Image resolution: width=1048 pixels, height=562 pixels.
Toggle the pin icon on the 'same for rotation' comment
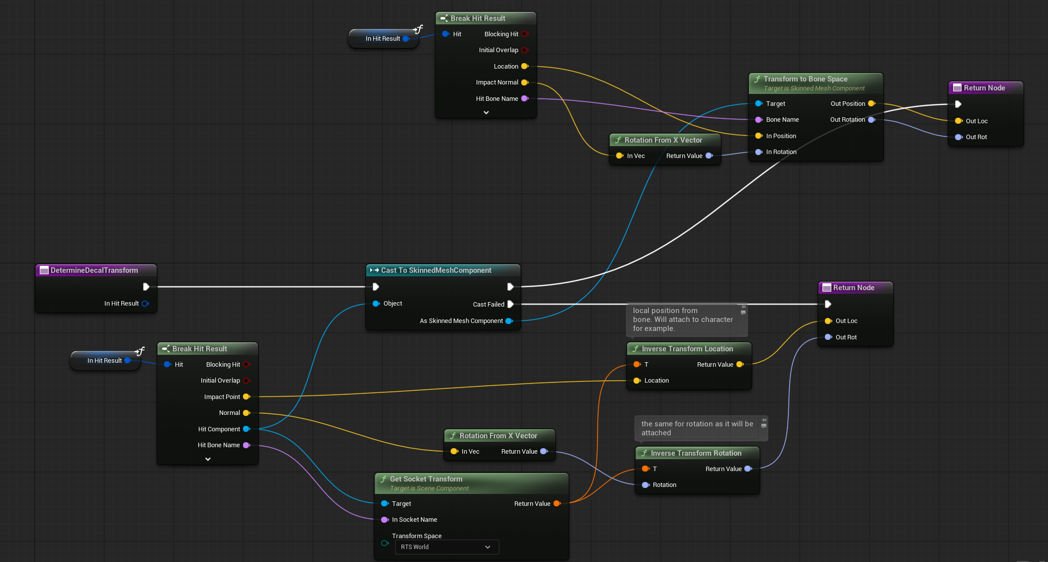tap(764, 420)
